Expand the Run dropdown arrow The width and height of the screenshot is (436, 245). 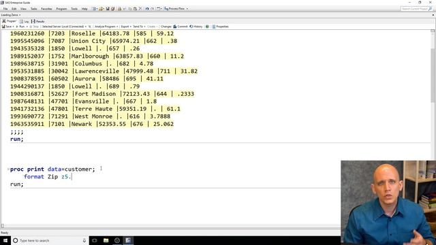(x=27, y=27)
